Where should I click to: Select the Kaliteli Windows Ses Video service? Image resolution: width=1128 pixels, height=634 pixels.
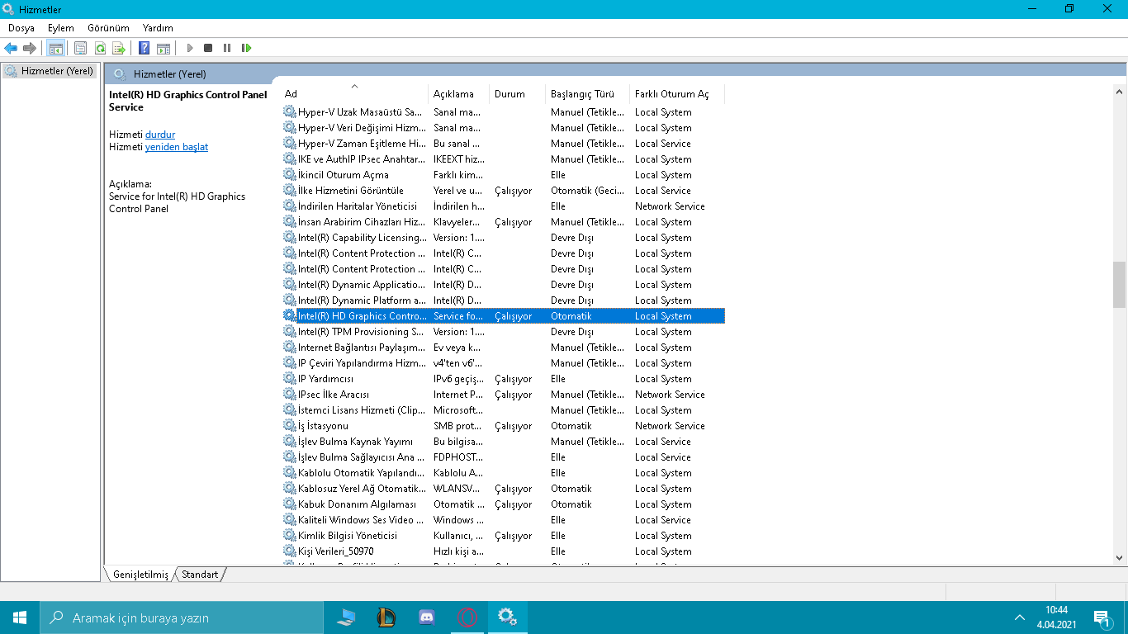pyautogui.click(x=503, y=520)
